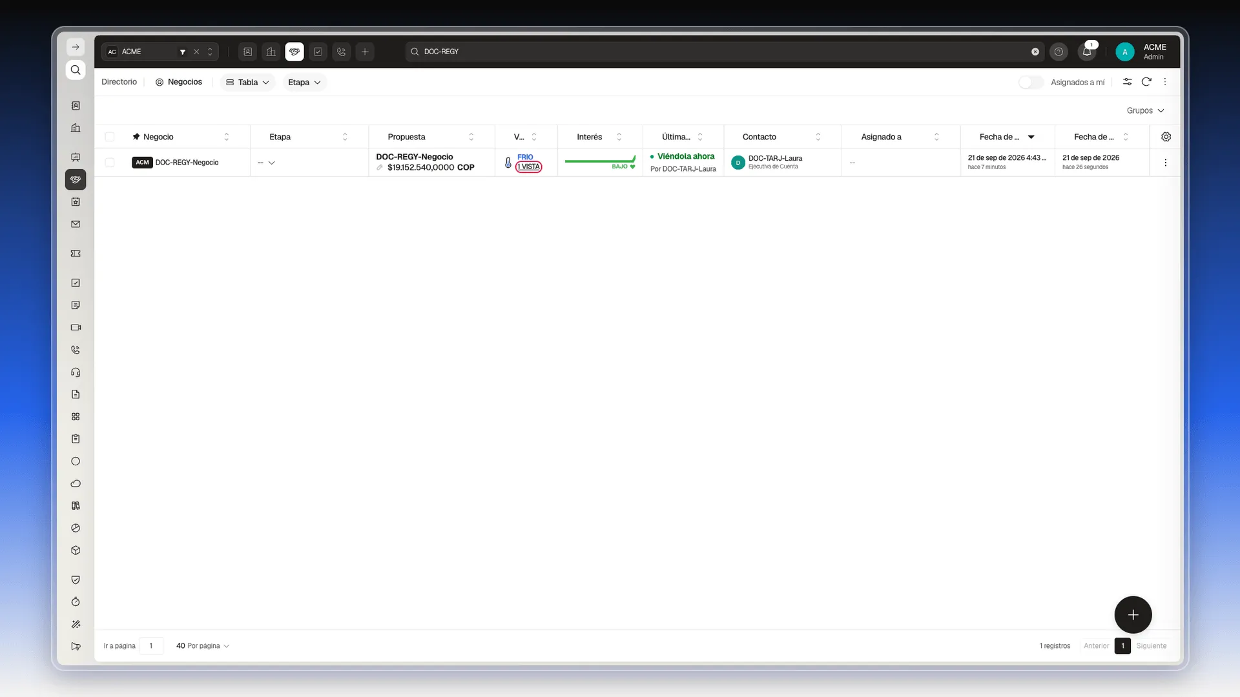This screenshot has height=697, width=1240.
Task: Open the pie chart reports icon in the left sidebar
Action: 76,528
